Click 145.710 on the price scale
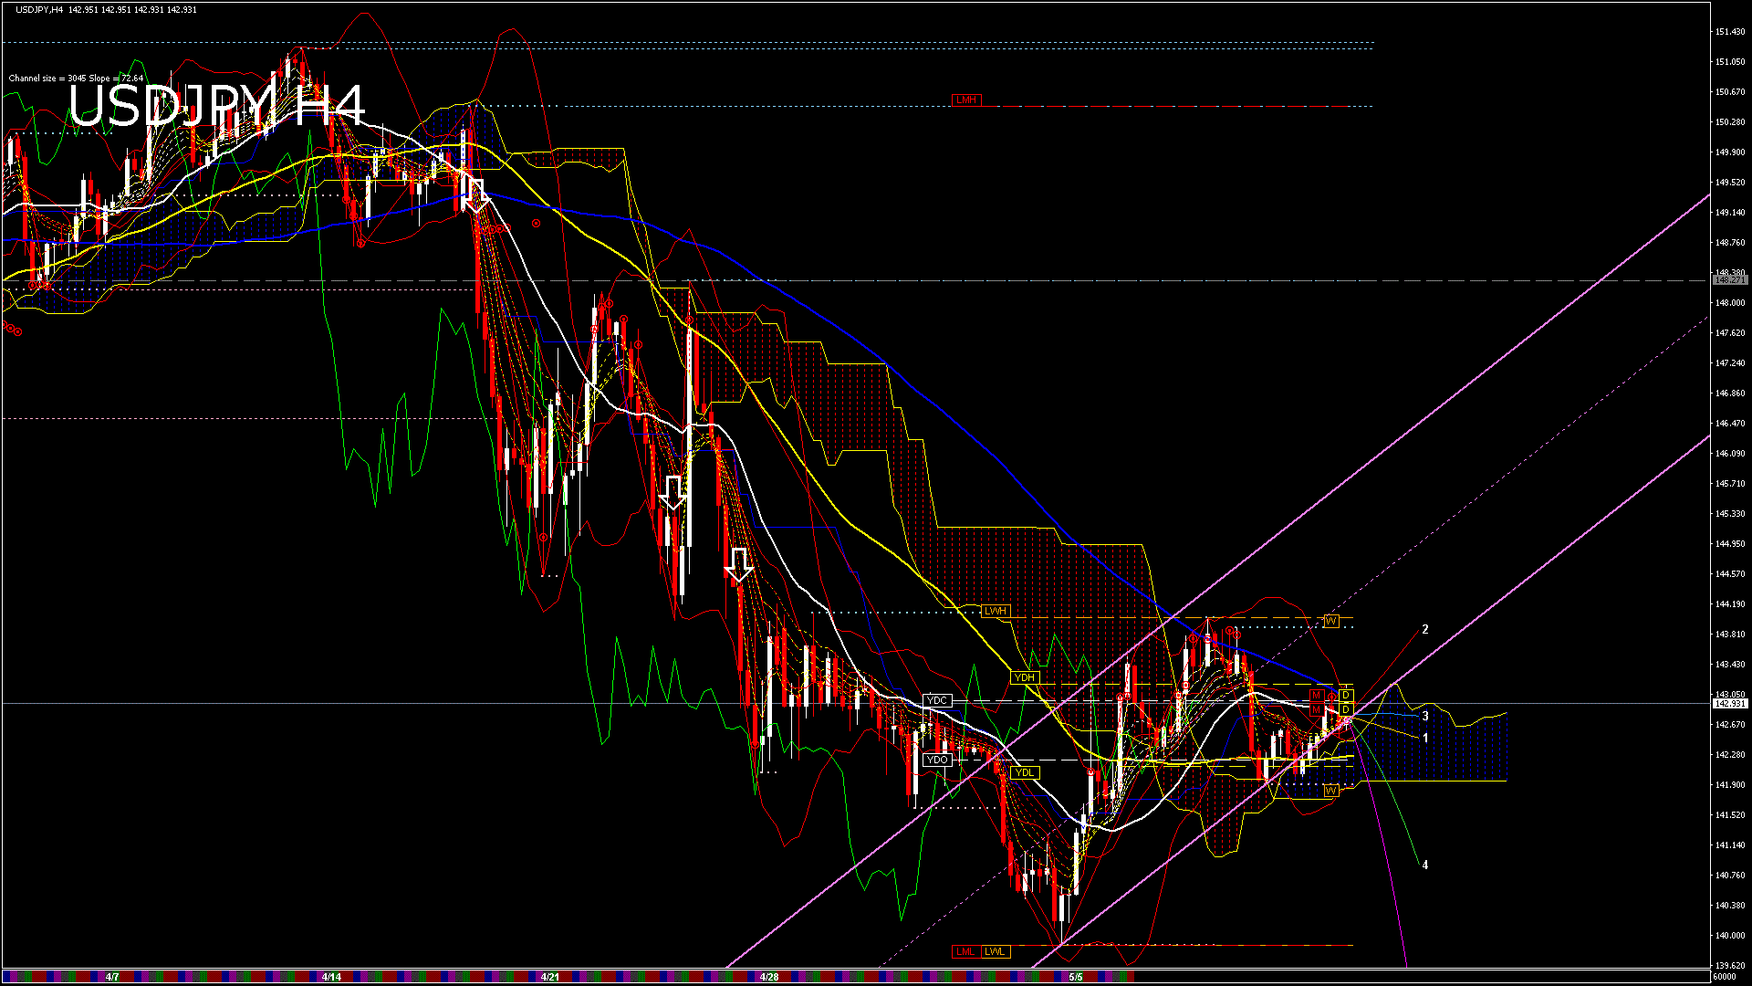This screenshot has width=1752, height=986. 1730,484
